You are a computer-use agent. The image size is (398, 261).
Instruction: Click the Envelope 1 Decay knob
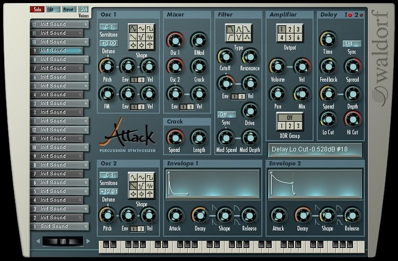pyautogui.click(x=200, y=216)
